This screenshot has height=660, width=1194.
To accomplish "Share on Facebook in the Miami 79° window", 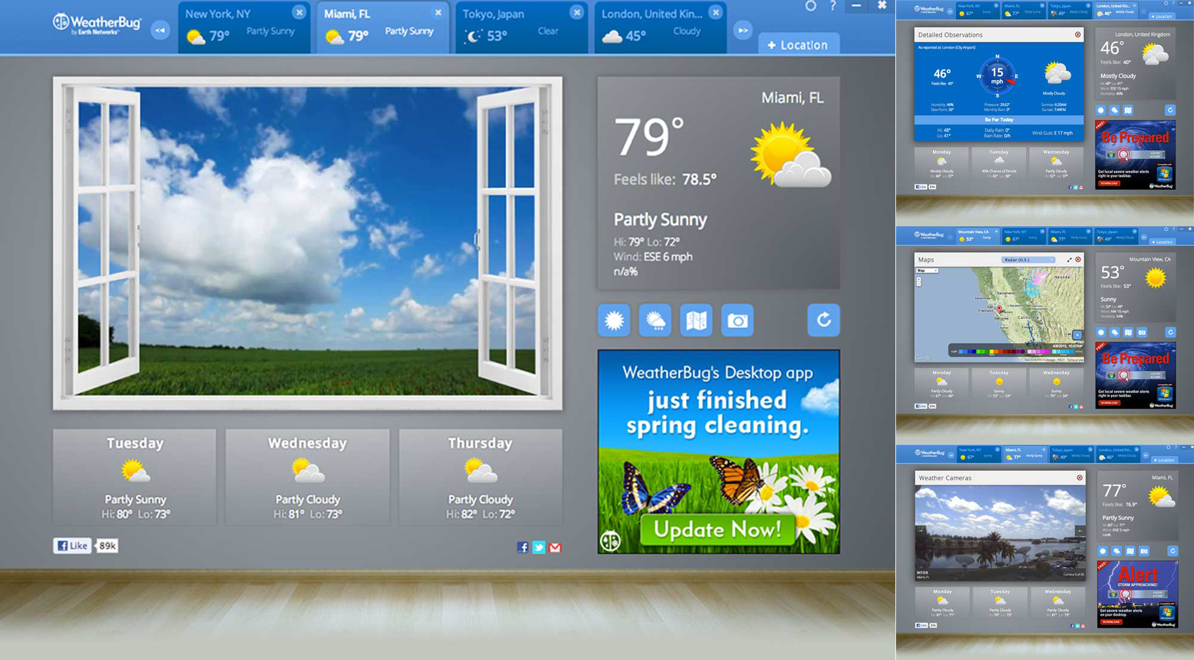I will (523, 547).
